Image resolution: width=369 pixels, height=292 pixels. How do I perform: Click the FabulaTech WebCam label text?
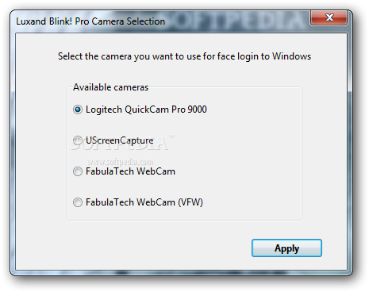[x=130, y=171]
